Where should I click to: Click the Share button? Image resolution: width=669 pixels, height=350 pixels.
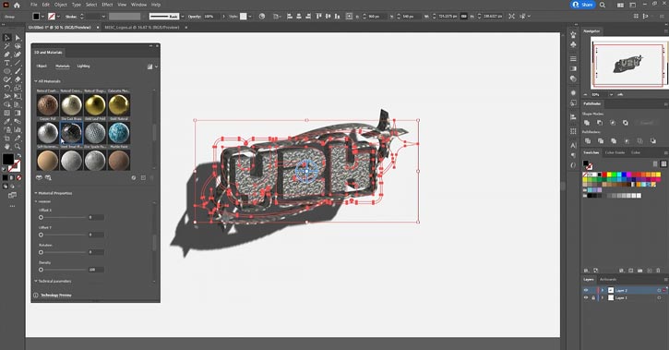tap(583, 5)
